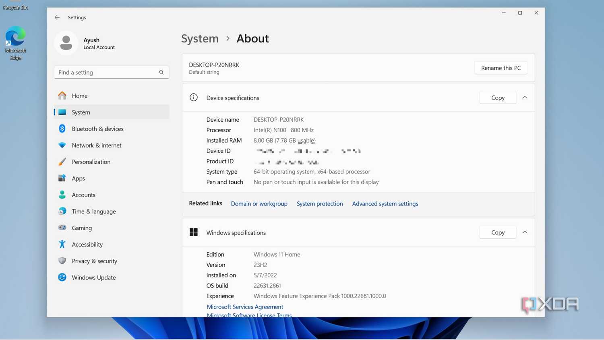Click the Privacy shield icon
This screenshot has width=604, height=340.
click(62, 261)
